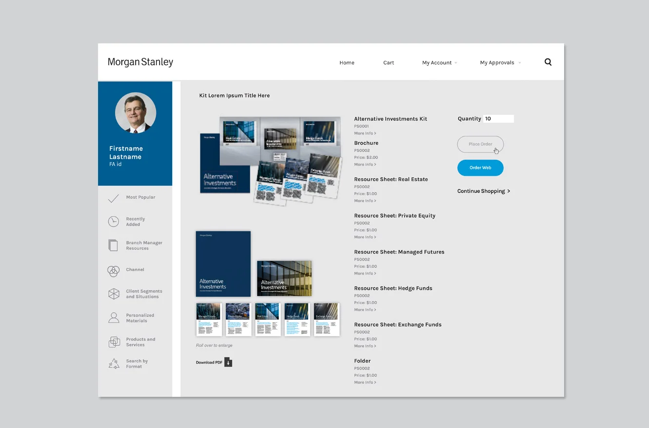This screenshot has width=649, height=428.
Task: Select the Private Equity resource sheet thumbnail
Action: tap(238, 319)
